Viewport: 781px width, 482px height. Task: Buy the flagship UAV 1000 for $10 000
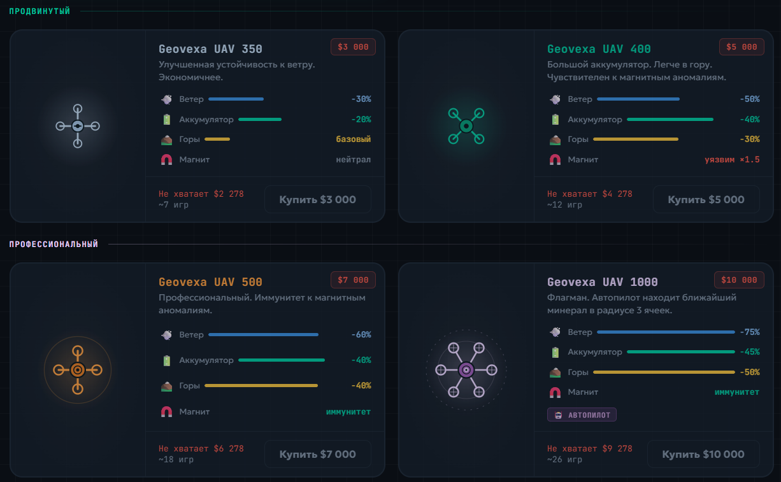point(703,454)
